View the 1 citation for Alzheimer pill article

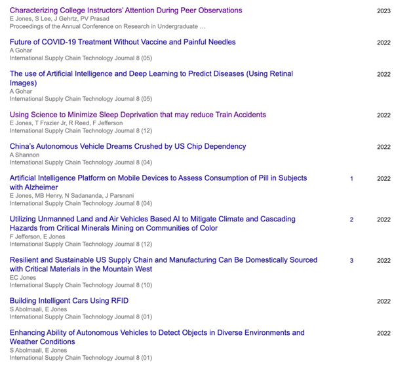tap(351, 179)
